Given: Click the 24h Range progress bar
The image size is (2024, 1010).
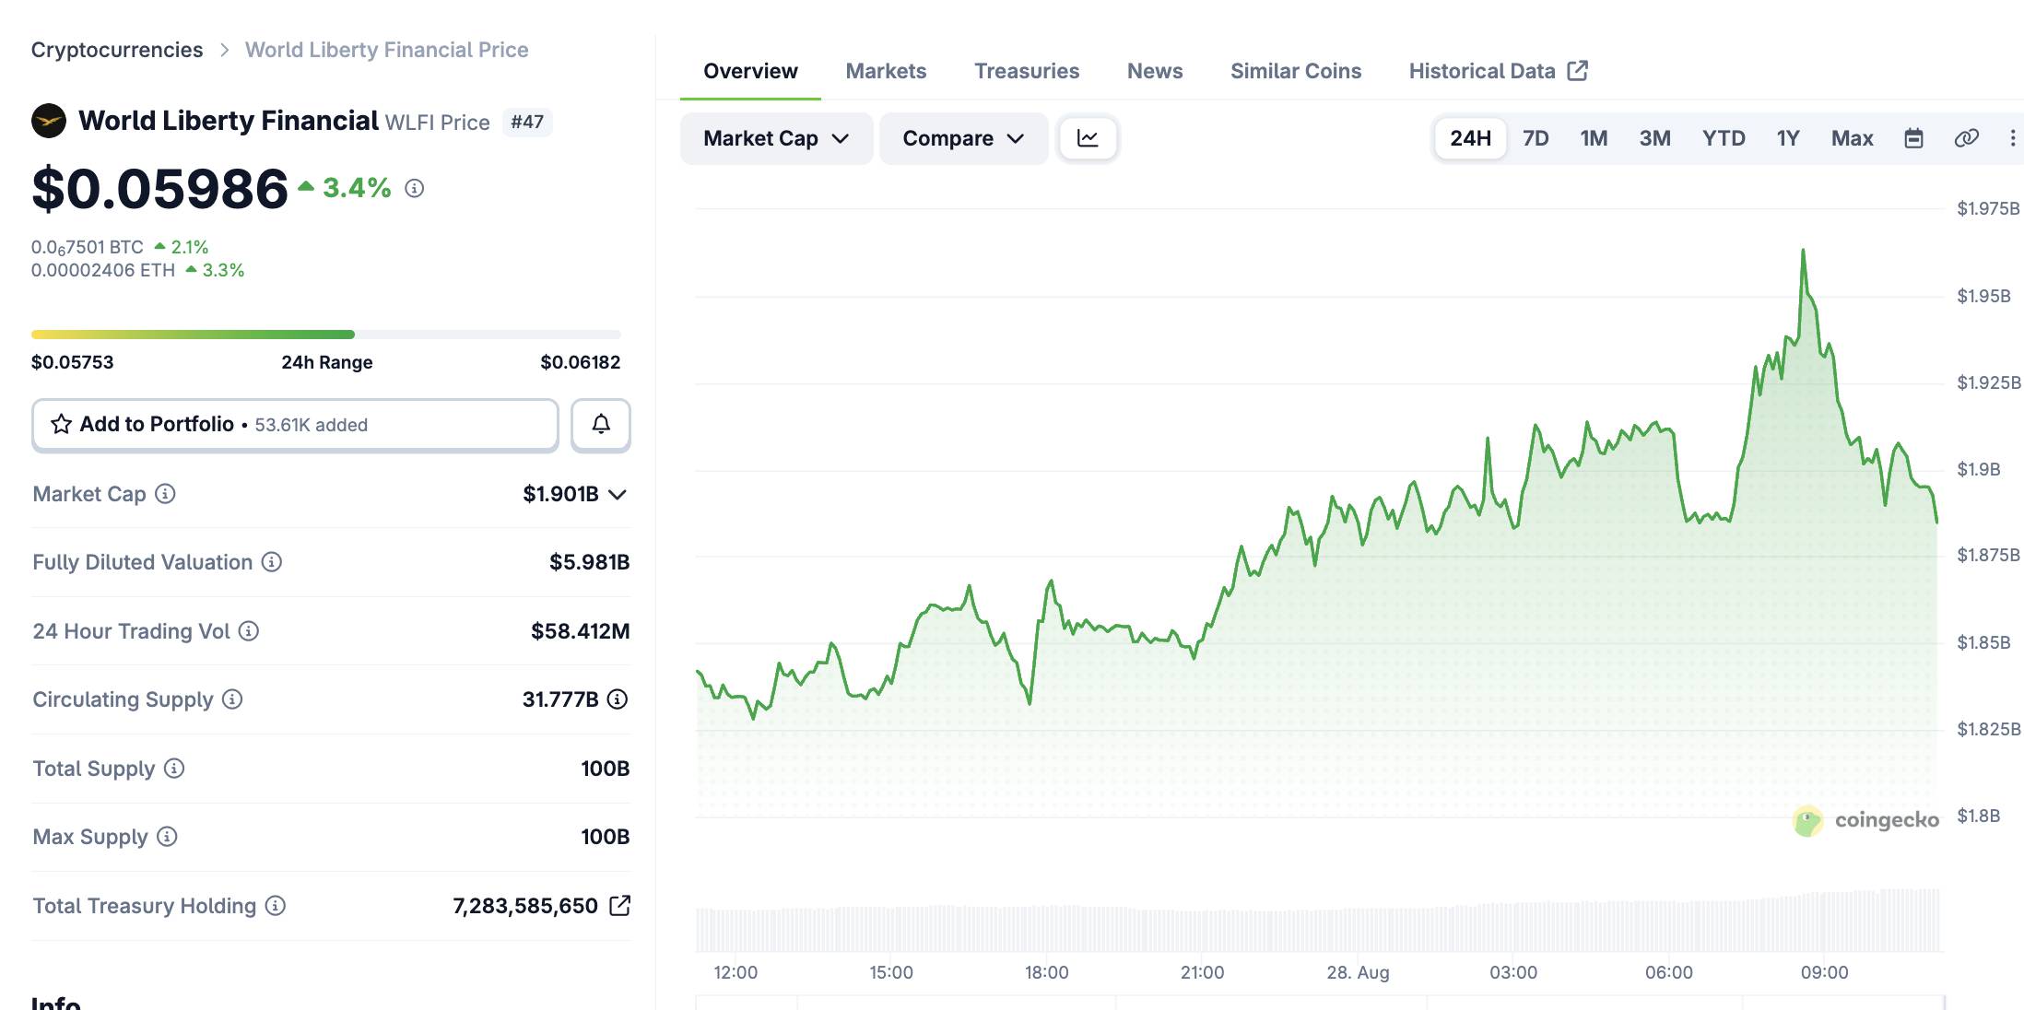Looking at the screenshot, I should [326, 335].
